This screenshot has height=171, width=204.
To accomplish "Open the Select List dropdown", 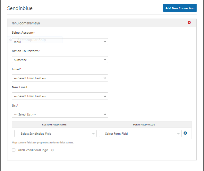I will pos(60,114).
